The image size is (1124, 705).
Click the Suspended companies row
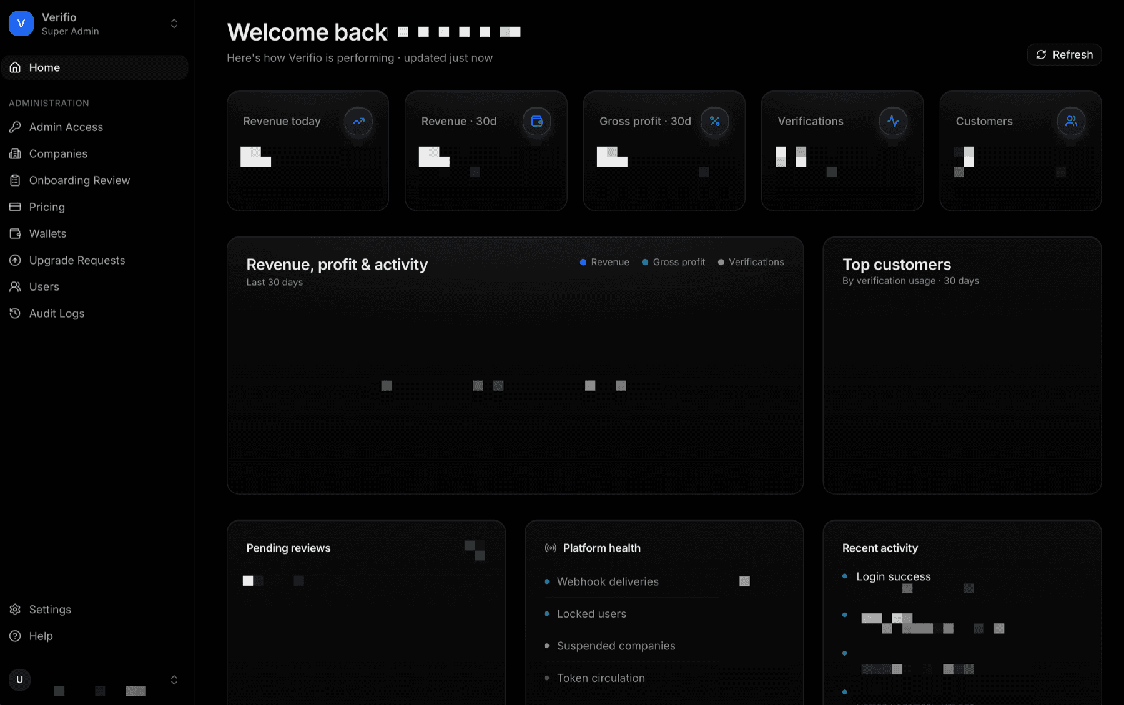point(664,646)
